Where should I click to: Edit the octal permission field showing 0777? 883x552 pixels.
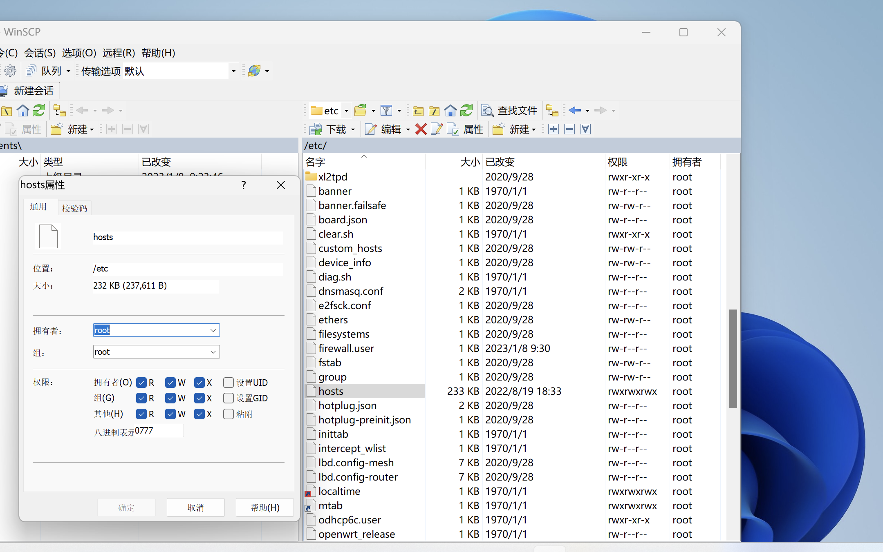(x=159, y=430)
